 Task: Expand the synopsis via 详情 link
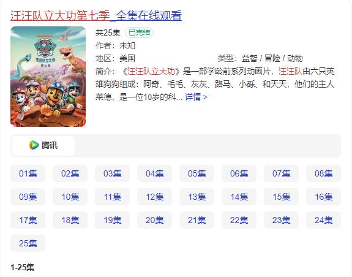point(196,97)
